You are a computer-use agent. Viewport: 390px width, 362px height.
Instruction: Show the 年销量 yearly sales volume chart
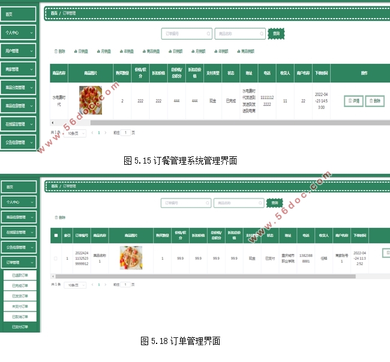tap(127, 52)
